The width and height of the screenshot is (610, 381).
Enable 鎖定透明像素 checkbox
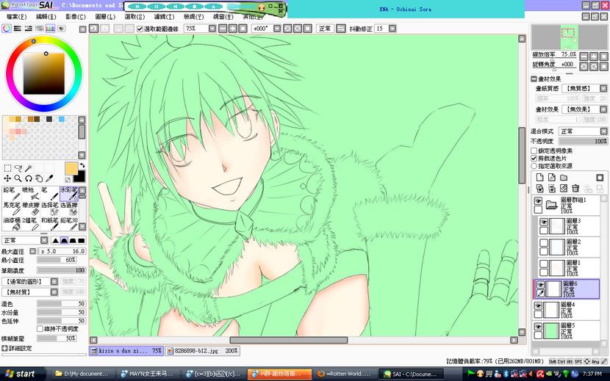[534, 150]
